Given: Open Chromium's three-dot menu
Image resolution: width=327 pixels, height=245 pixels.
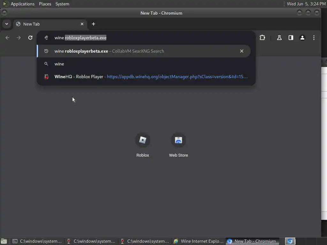Looking at the screenshot, I should coord(314,38).
